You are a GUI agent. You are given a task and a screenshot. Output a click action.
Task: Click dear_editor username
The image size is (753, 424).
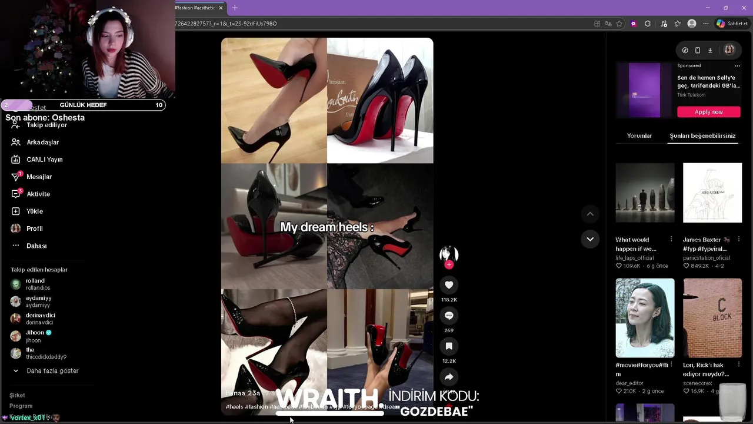click(x=629, y=383)
